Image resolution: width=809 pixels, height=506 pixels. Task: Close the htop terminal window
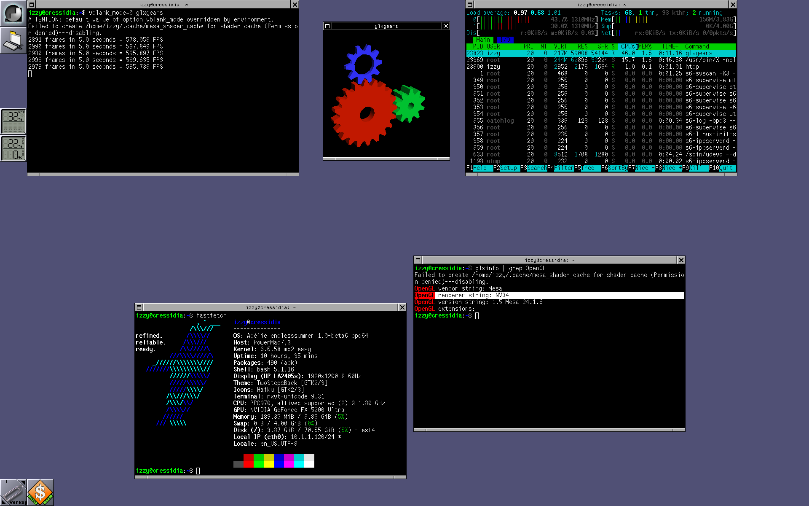click(733, 5)
